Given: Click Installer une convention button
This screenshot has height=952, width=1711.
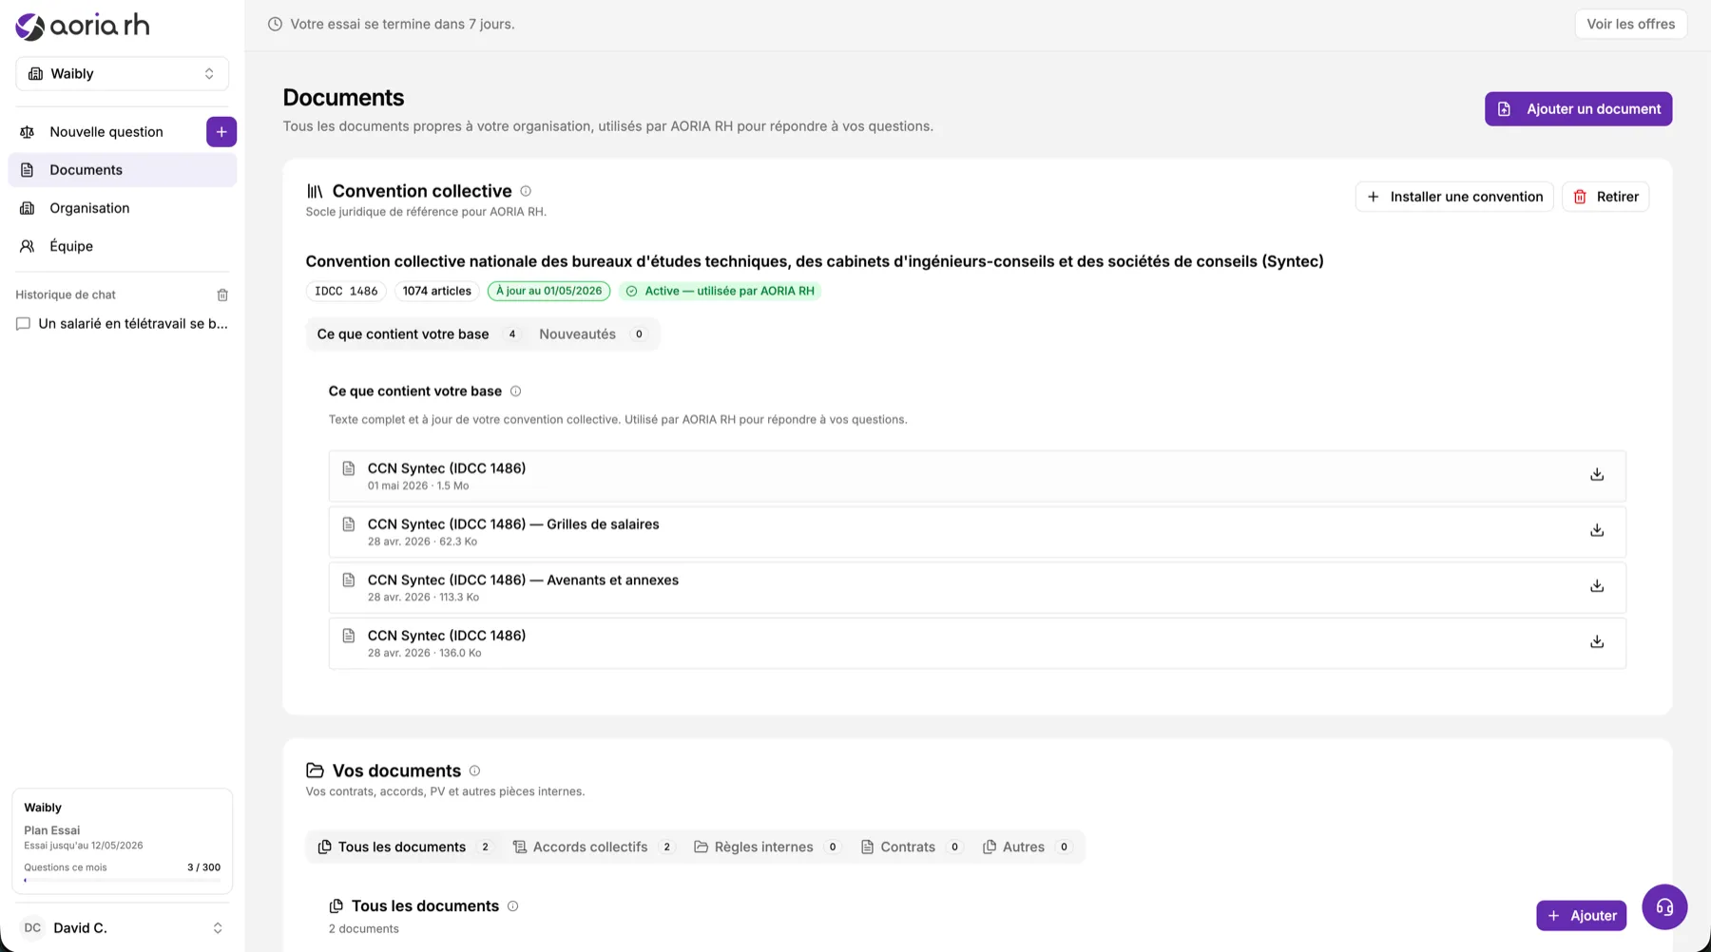Looking at the screenshot, I should click(x=1454, y=197).
